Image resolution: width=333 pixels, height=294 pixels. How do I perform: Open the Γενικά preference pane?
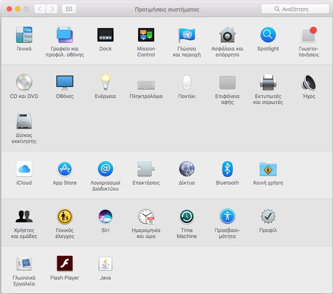coord(24,35)
